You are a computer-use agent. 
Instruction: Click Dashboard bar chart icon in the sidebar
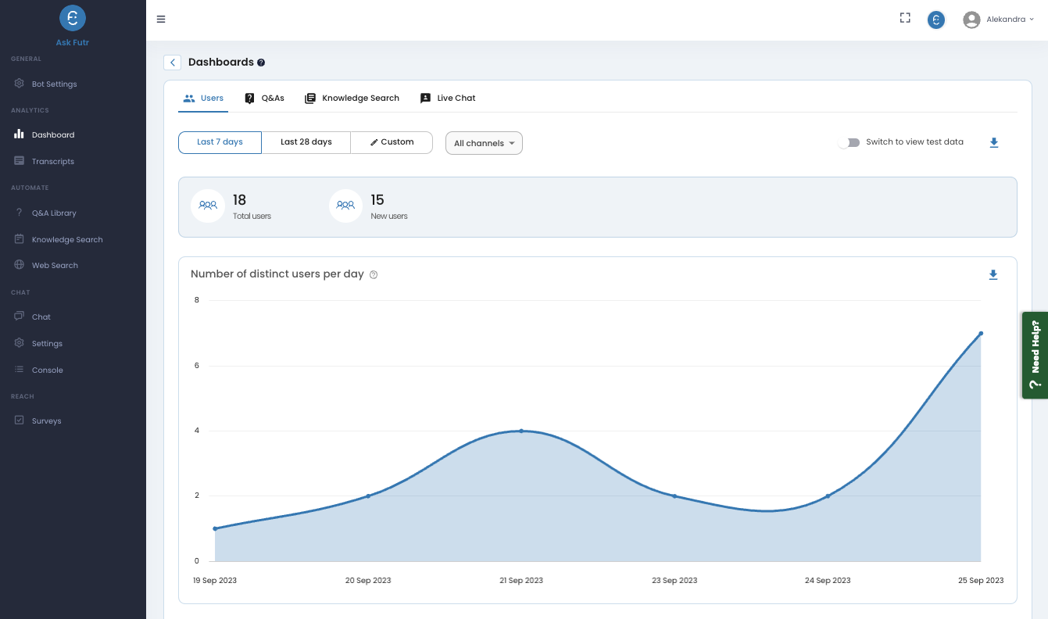click(x=20, y=134)
